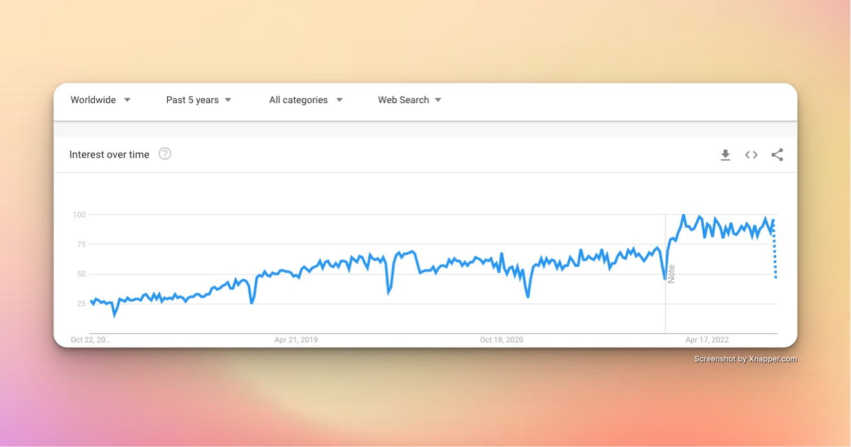The height and width of the screenshot is (447, 851).
Task: Click the arrow next to Worldwide
Action: point(127,100)
